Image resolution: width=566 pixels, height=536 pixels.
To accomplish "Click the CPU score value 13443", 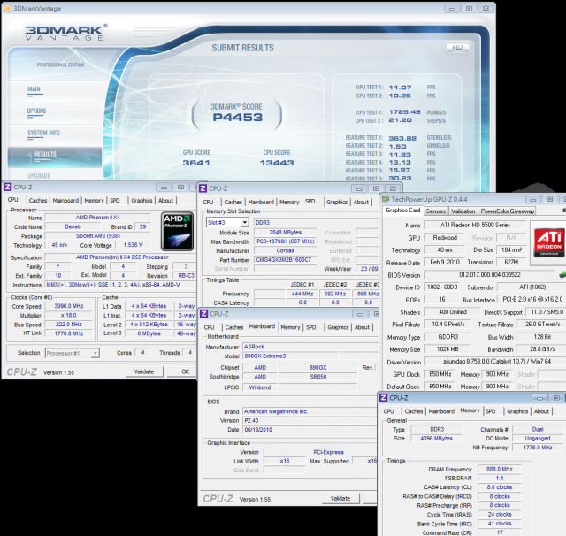I will pos(277,163).
